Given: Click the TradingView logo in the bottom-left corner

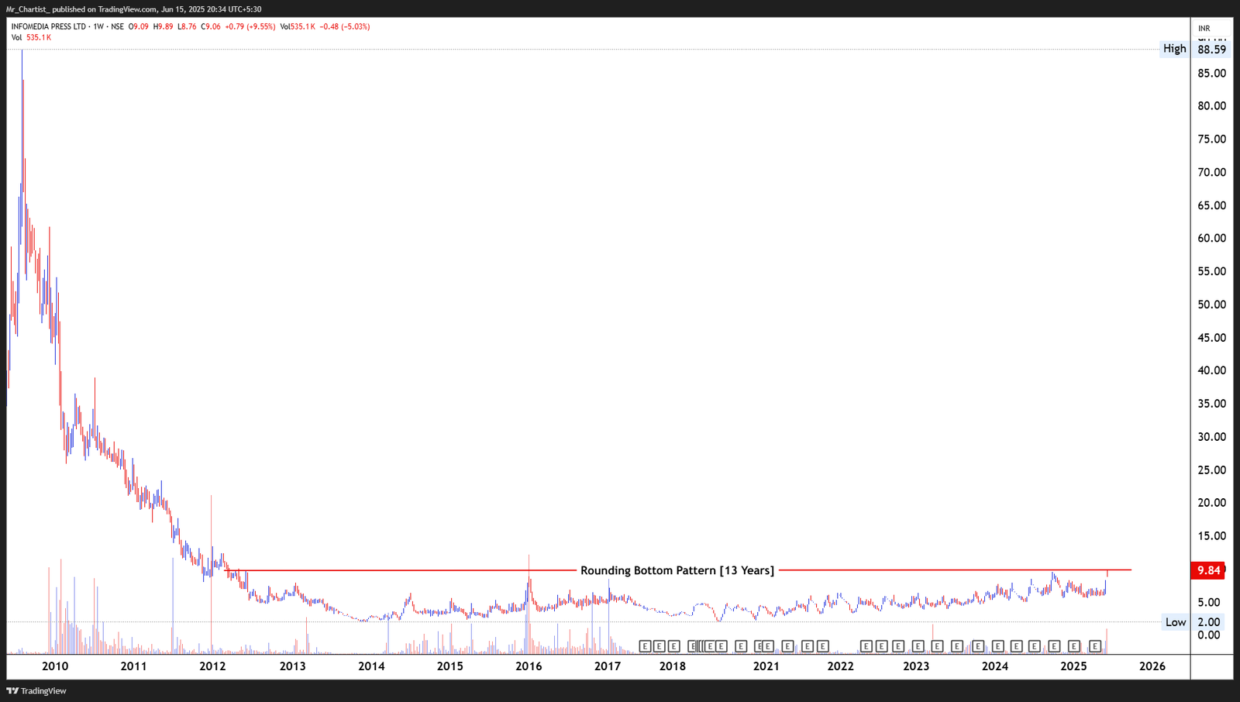Looking at the screenshot, I should click(35, 690).
